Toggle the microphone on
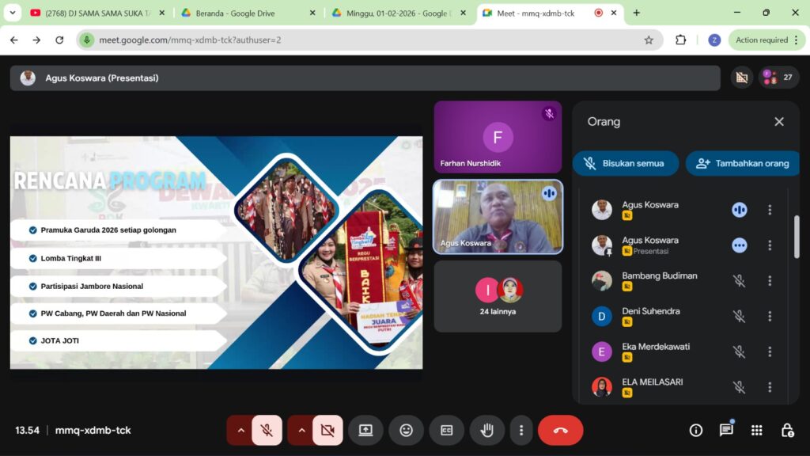The width and height of the screenshot is (810, 456). point(267,430)
